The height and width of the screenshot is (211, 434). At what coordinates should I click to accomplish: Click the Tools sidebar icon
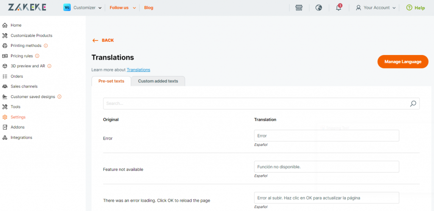(x=5, y=107)
